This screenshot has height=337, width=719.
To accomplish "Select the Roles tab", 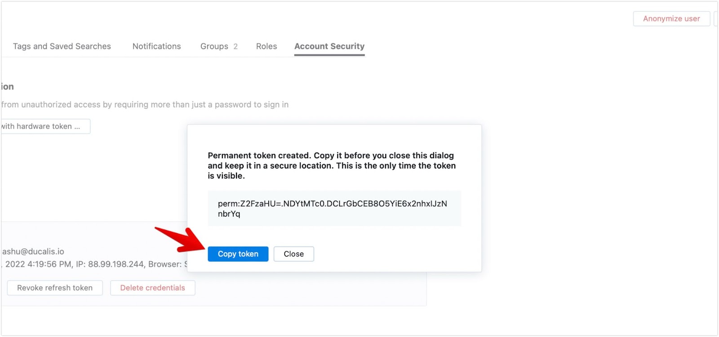I will click(266, 46).
